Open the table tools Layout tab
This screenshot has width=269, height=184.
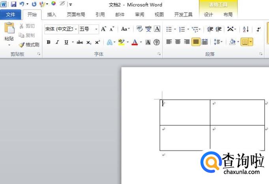point(228,15)
